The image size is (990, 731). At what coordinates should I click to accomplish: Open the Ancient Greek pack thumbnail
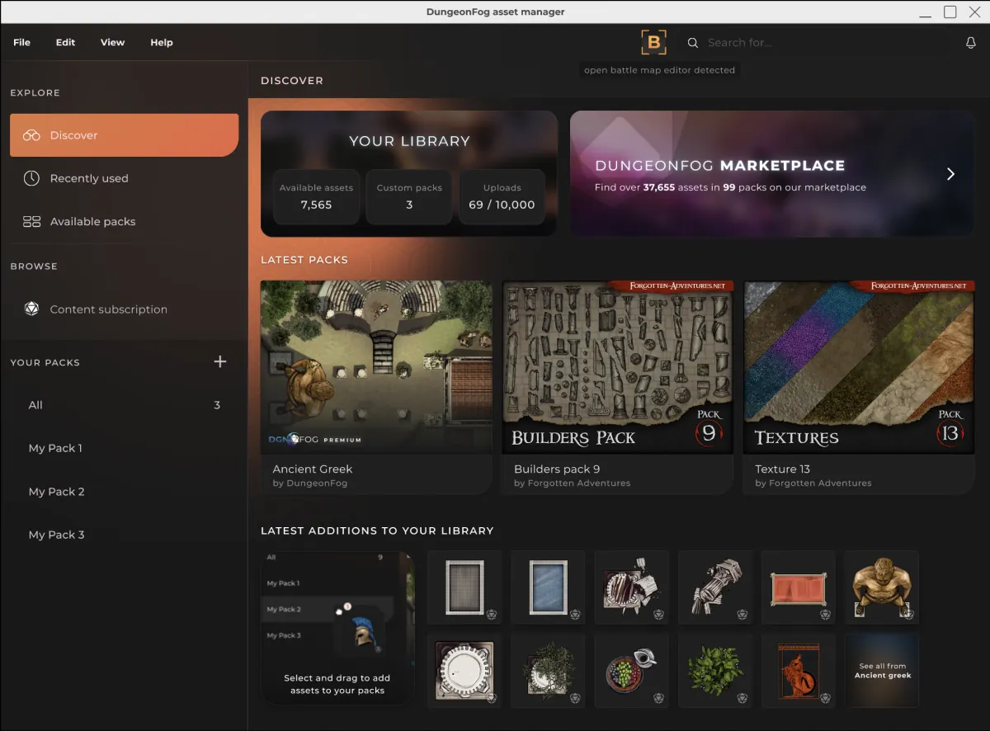pyautogui.click(x=376, y=366)
